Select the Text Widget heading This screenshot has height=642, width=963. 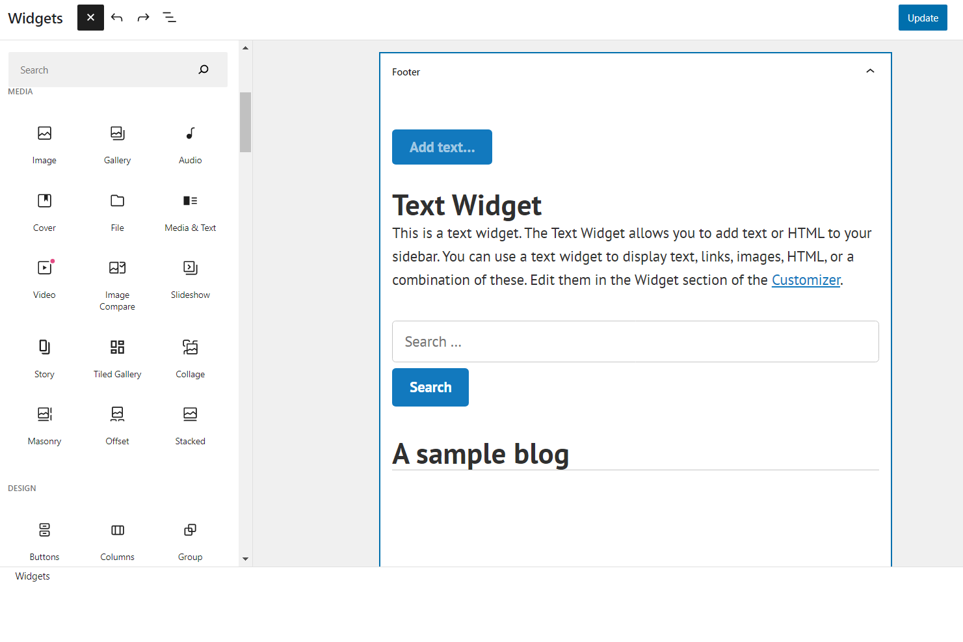click(467, 206)
